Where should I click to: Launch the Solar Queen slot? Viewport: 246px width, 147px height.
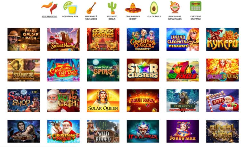coord(103,100)
